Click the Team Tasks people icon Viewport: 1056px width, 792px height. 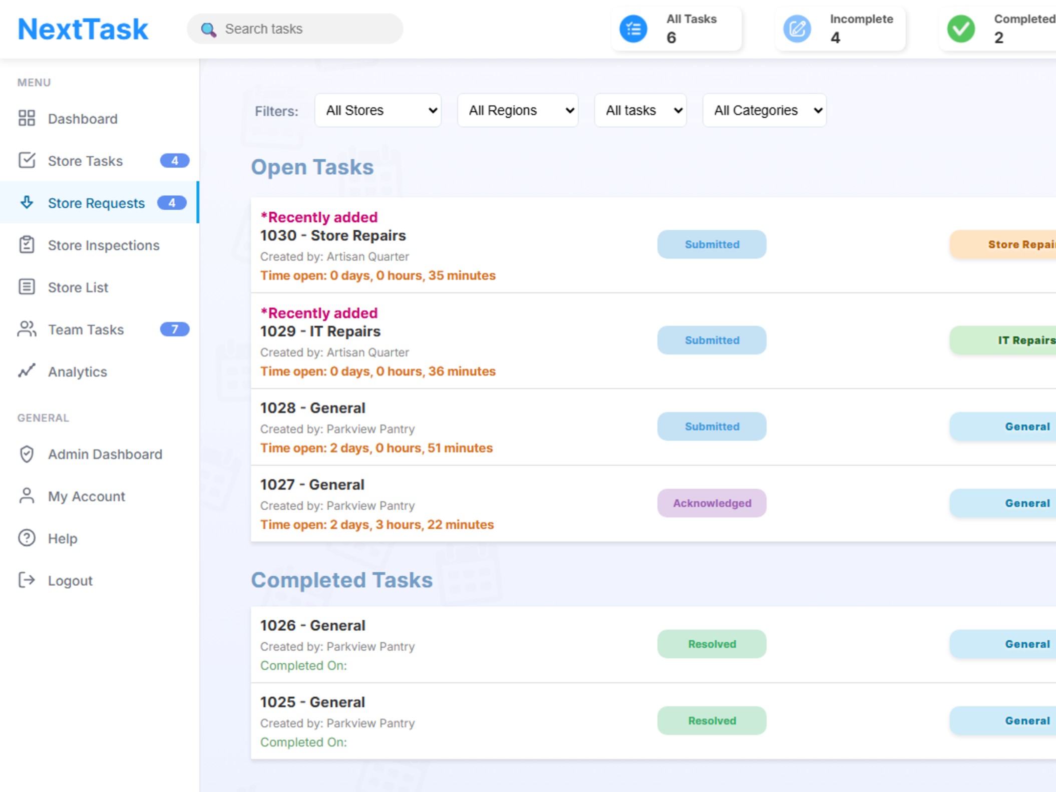pyautogui.click(x=27, y=329)
